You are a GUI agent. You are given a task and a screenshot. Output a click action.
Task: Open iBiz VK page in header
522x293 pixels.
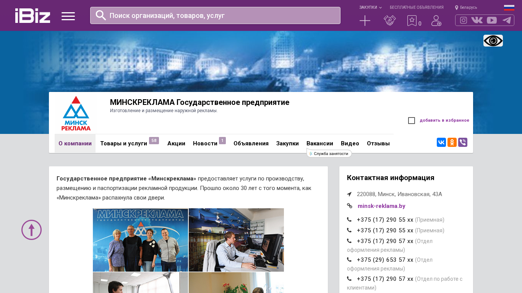477,20
